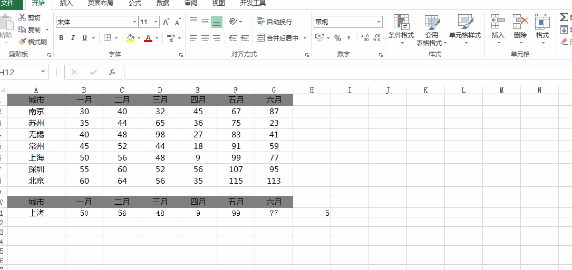The width and height of the screenshot is (572, 270).
Task: Switch to the 视图 (View) tab
Action: click(x=218, y=4)
